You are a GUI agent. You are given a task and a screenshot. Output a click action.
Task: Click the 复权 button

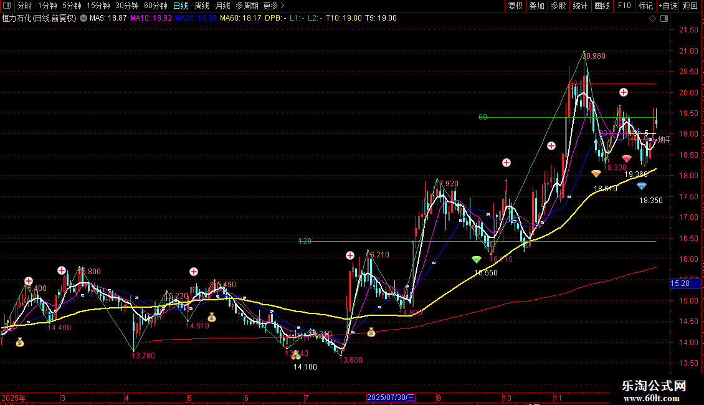[515, 6]
